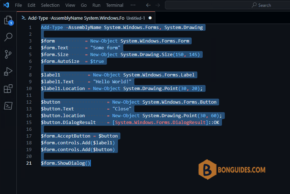
Task: Go forward with the right arrow
Action: point(157,5)
